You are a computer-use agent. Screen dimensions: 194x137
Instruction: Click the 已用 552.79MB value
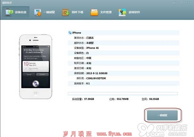[x=123, y=99]
